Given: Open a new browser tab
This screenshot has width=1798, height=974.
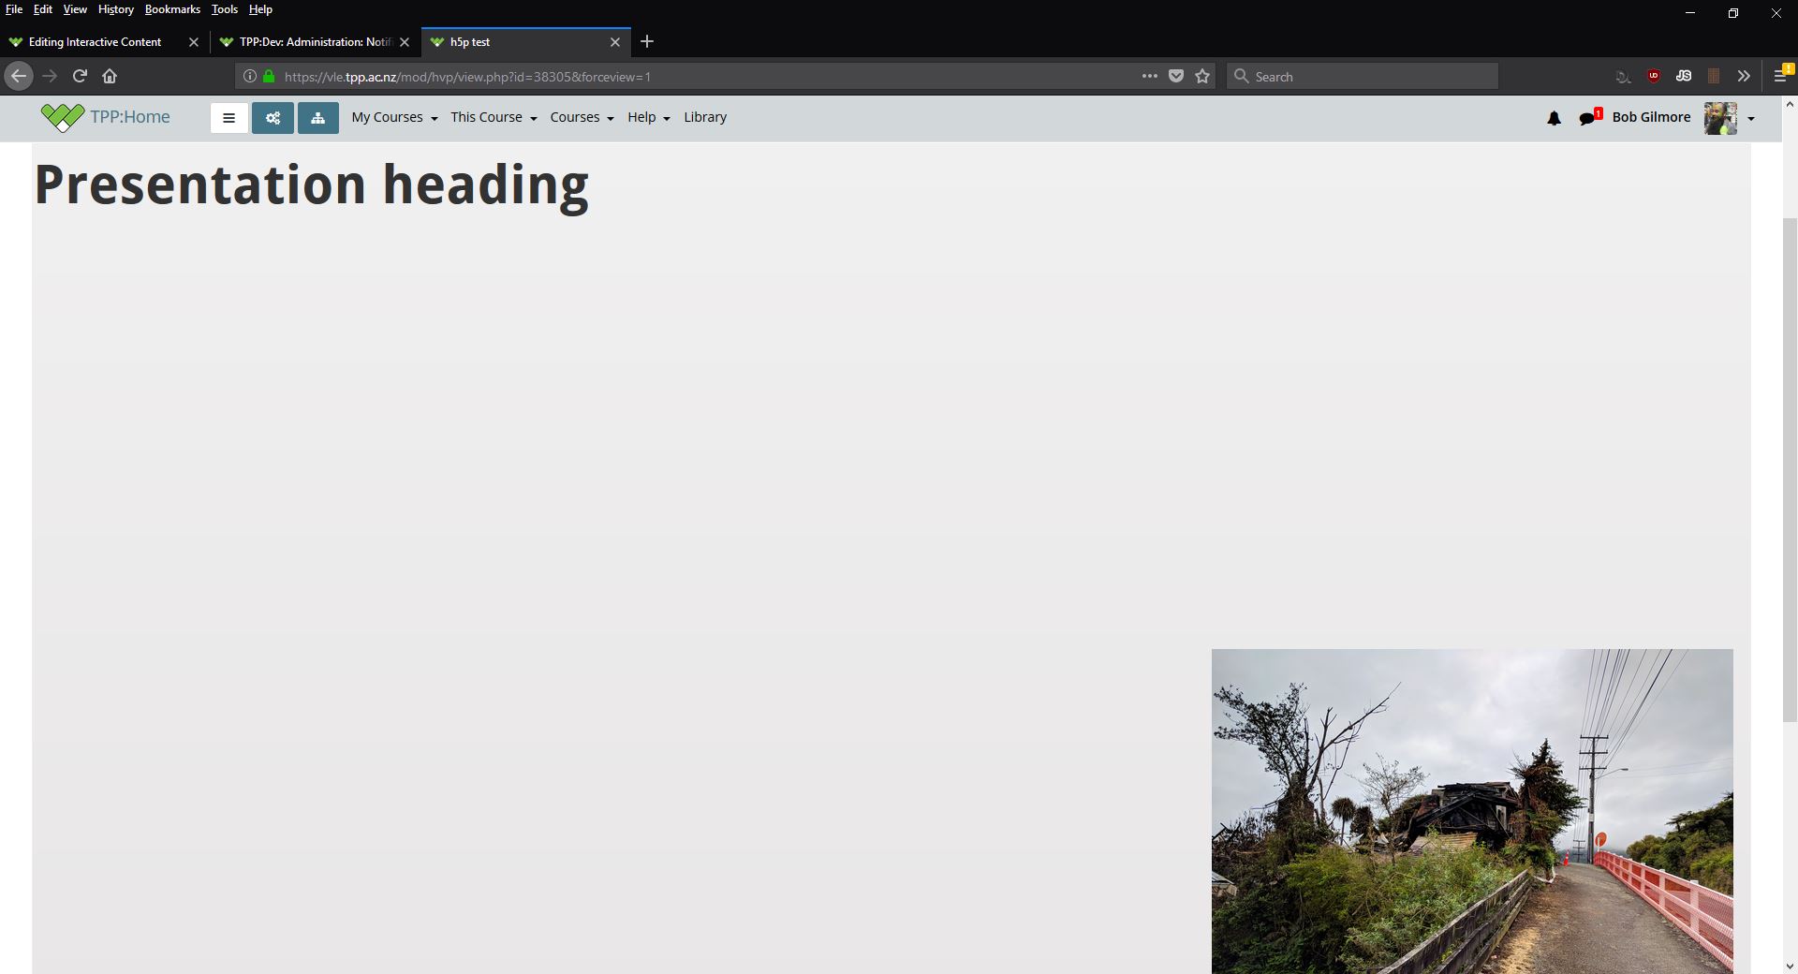Looking at the screenshot, I should coord(647,41).
